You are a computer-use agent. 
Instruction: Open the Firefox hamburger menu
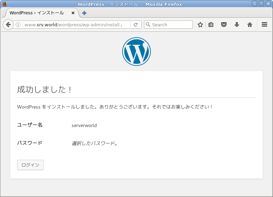coord(264,25)
